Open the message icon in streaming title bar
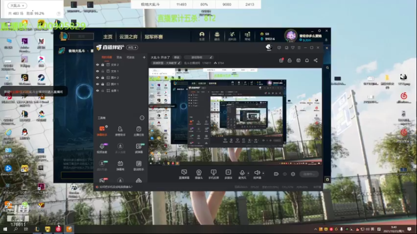This screenshot has width=417, height=234. coord(279,48)
